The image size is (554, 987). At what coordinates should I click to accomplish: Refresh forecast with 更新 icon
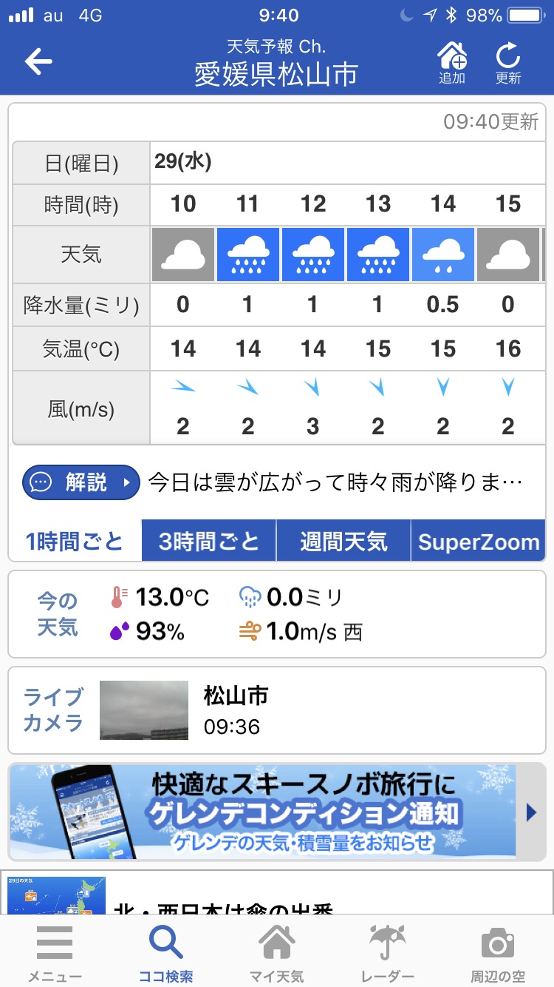pyautogui.click(x=508, y=61)
